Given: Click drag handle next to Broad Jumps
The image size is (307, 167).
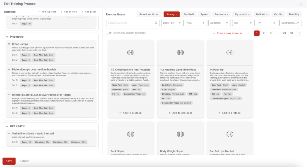Looking at the screenshot, I should [x=9, y=44].
